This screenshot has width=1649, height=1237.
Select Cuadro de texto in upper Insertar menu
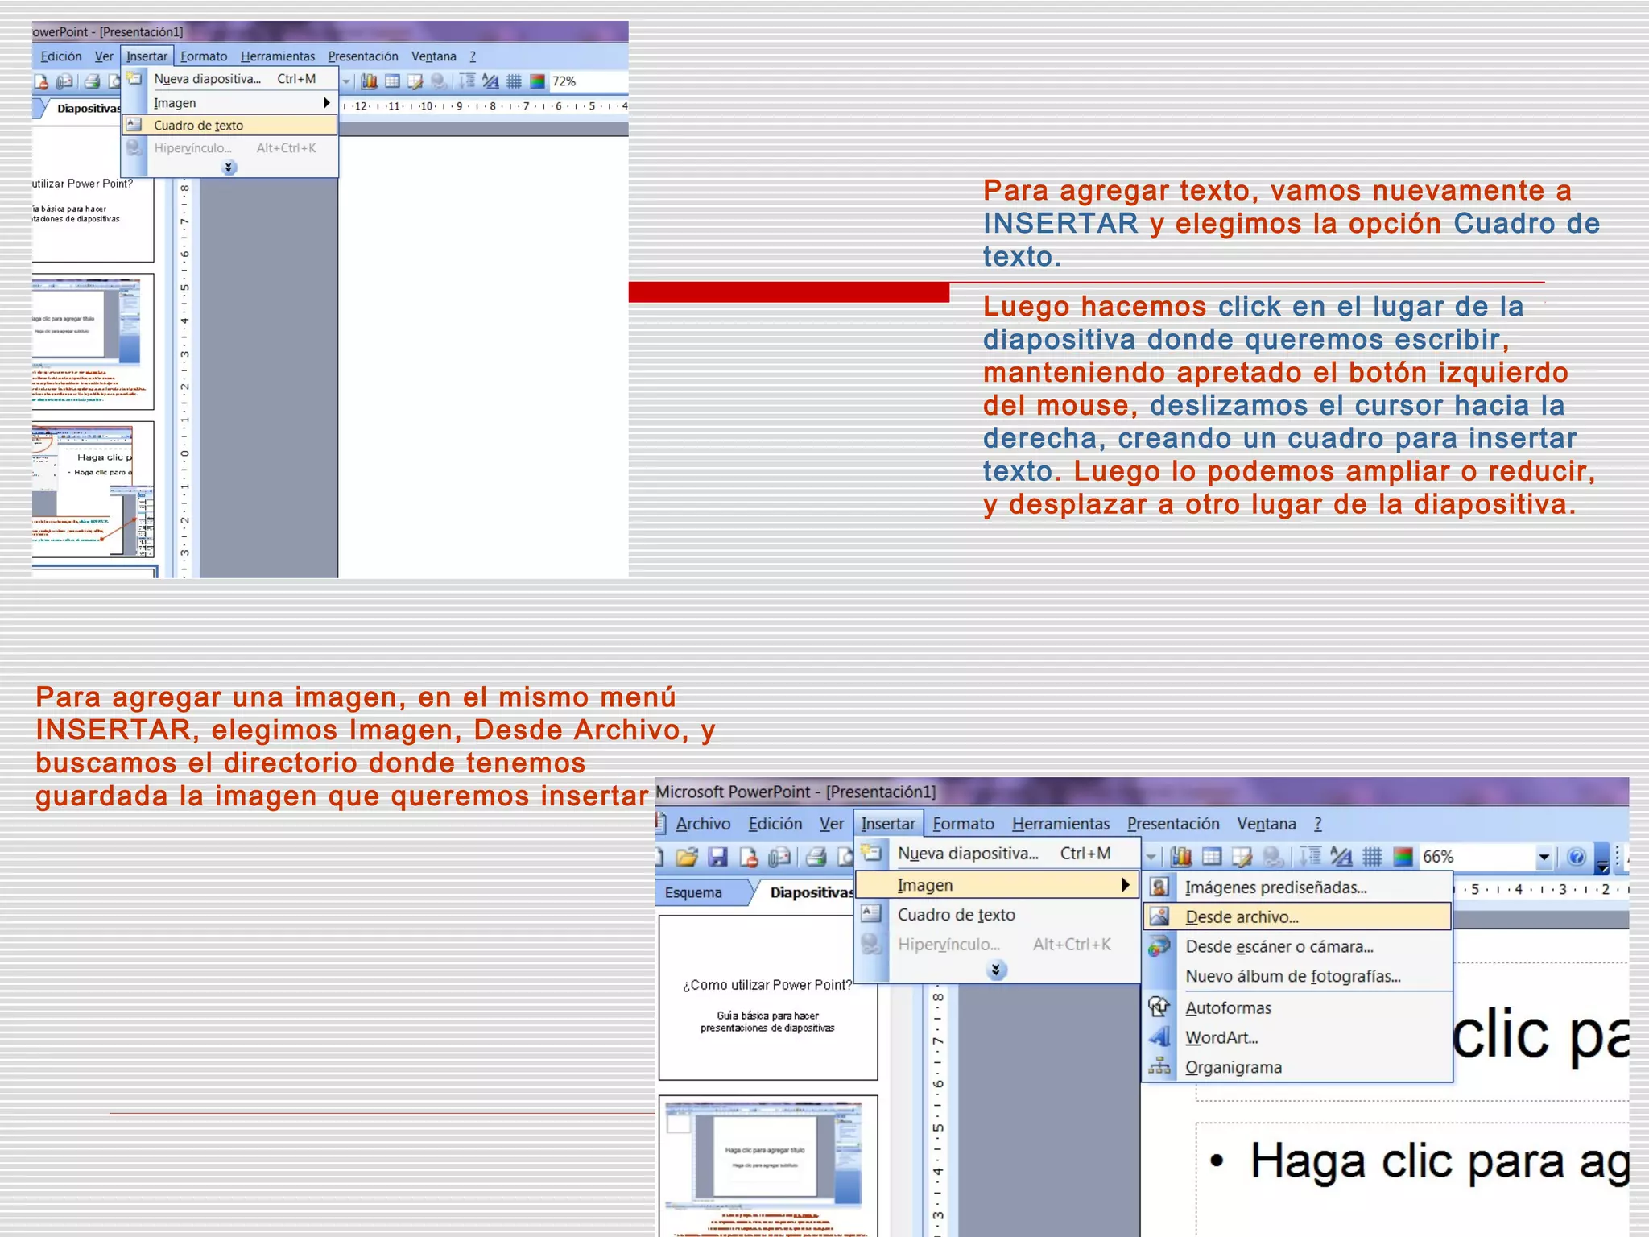click(229, 126)
